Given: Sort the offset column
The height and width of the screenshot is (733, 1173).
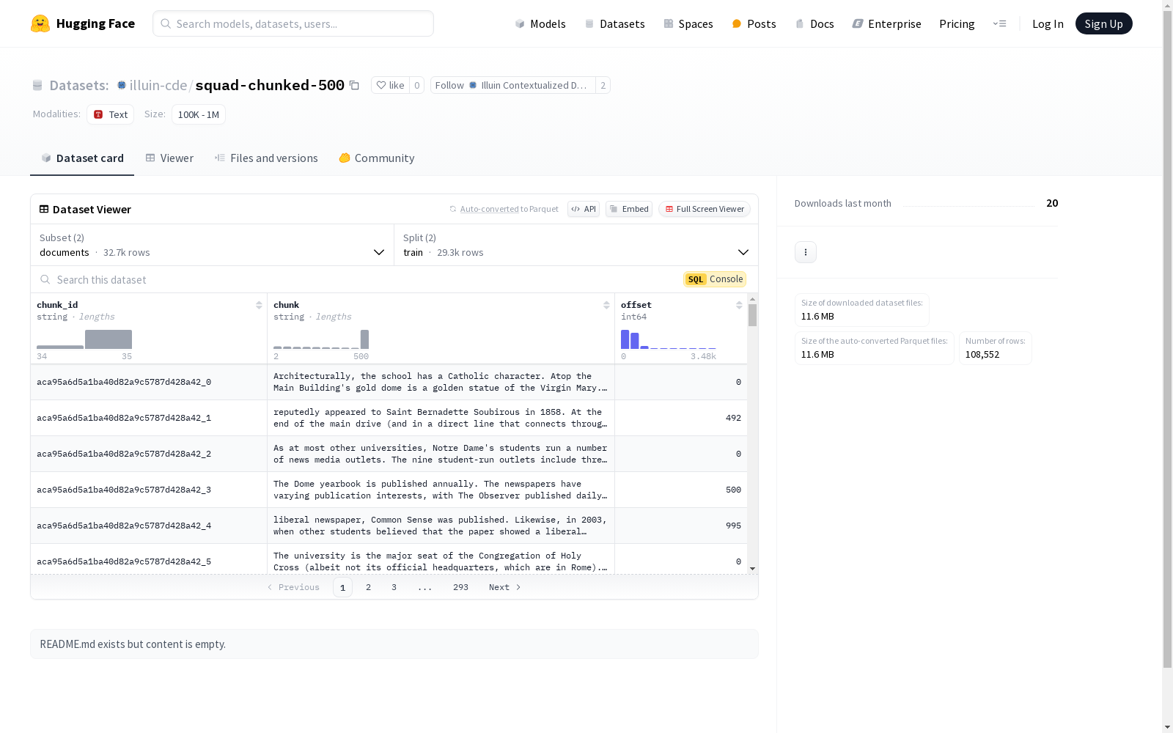Looking at the screenshot, I should pos(739,305).
